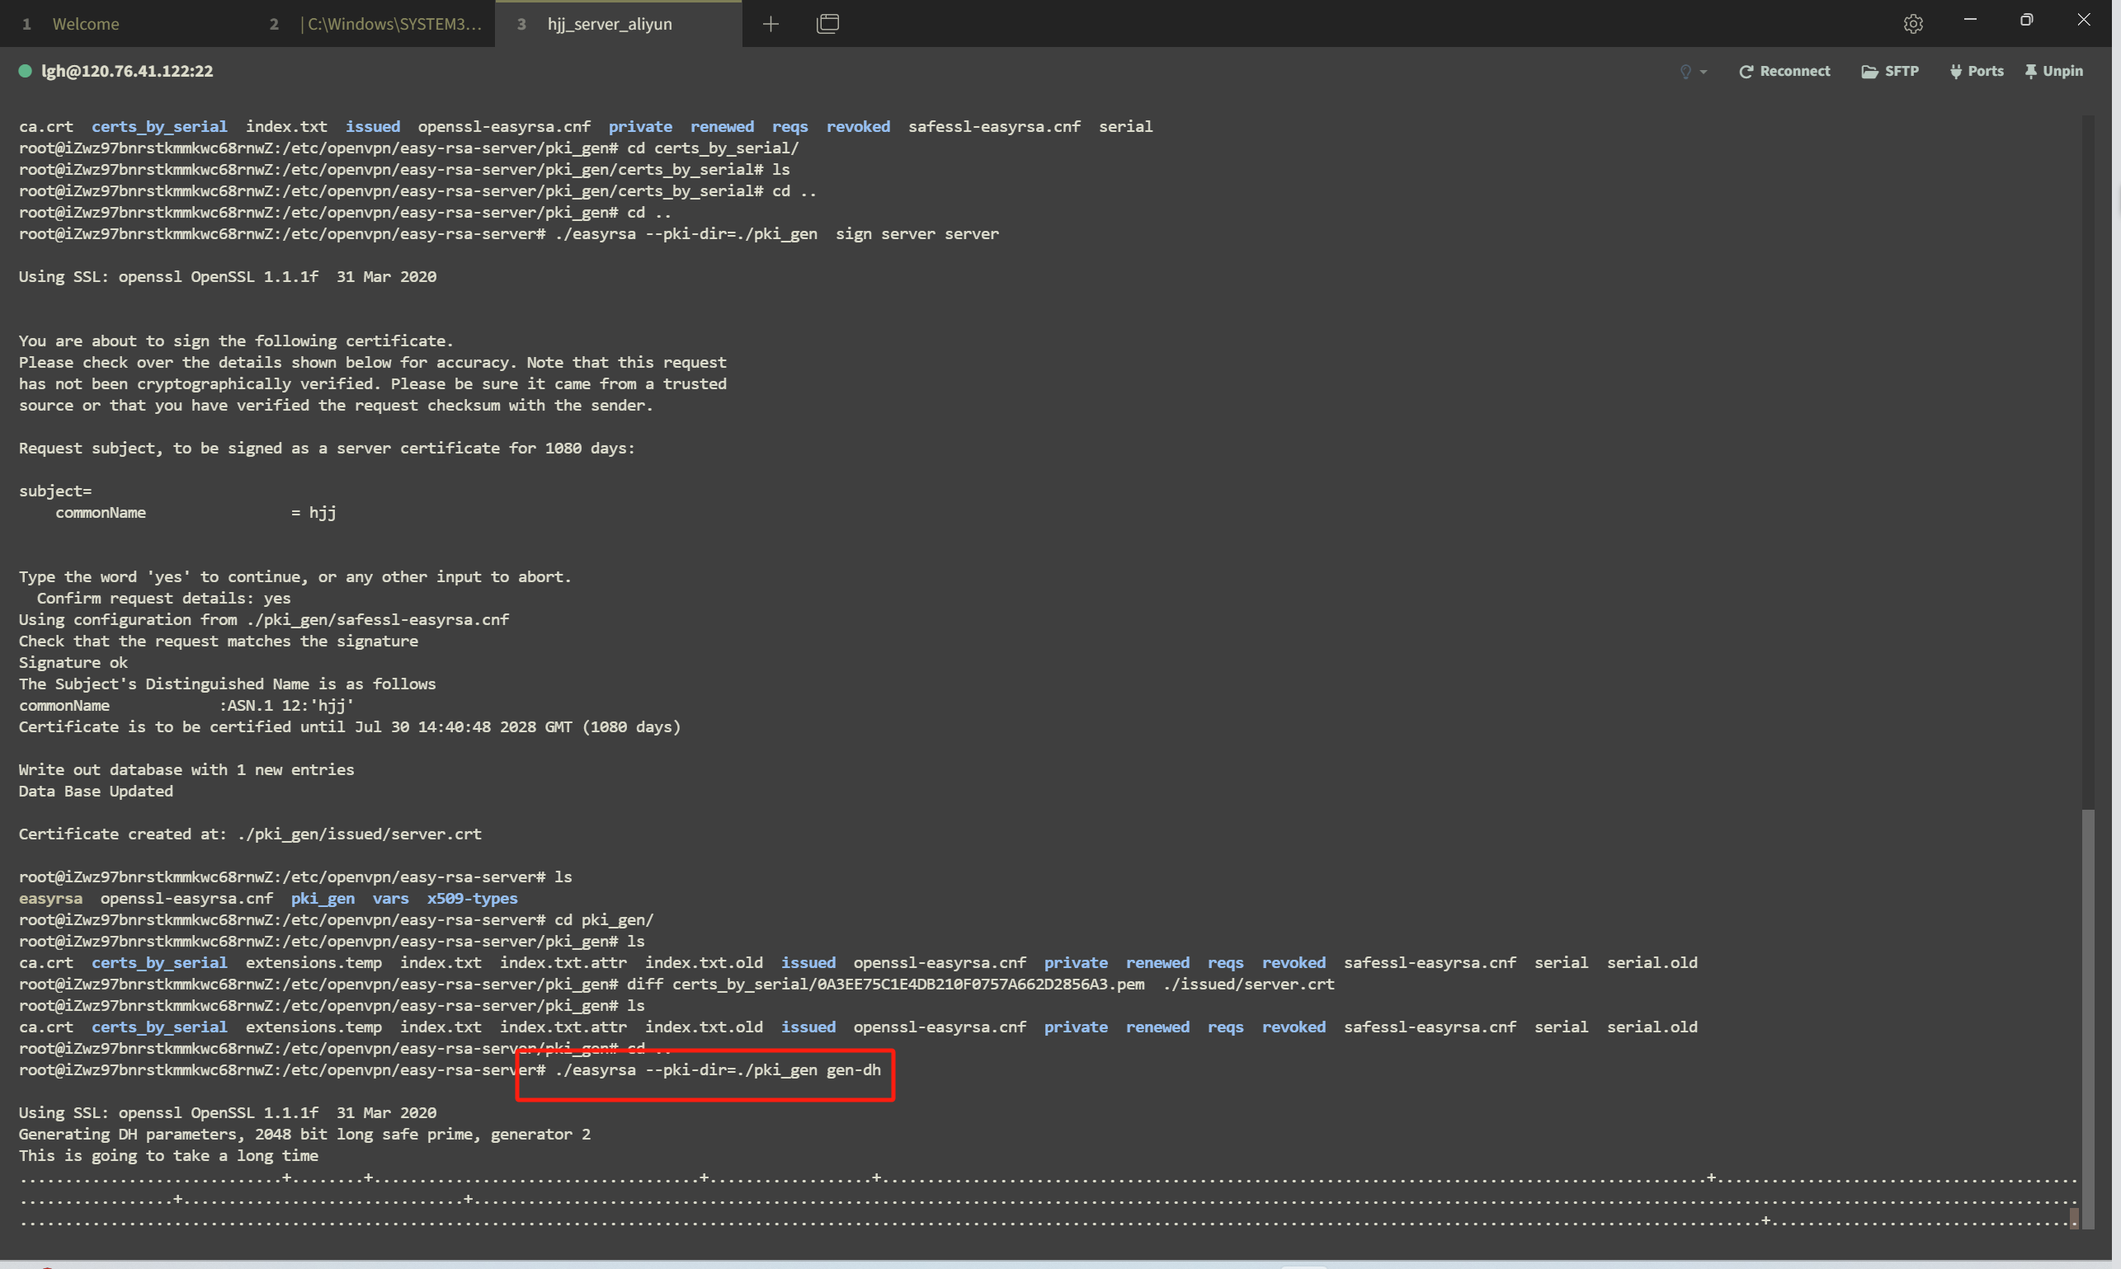Select the hjj_server_aliyun tab
The height and width of the screenshot is (1269, 2121).
(609, 24)
